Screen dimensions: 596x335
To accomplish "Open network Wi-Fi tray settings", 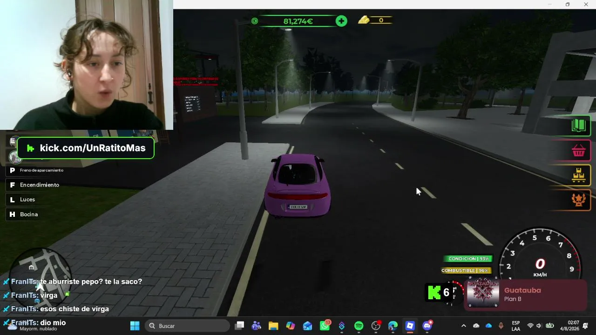I will (x=530, y=326).
